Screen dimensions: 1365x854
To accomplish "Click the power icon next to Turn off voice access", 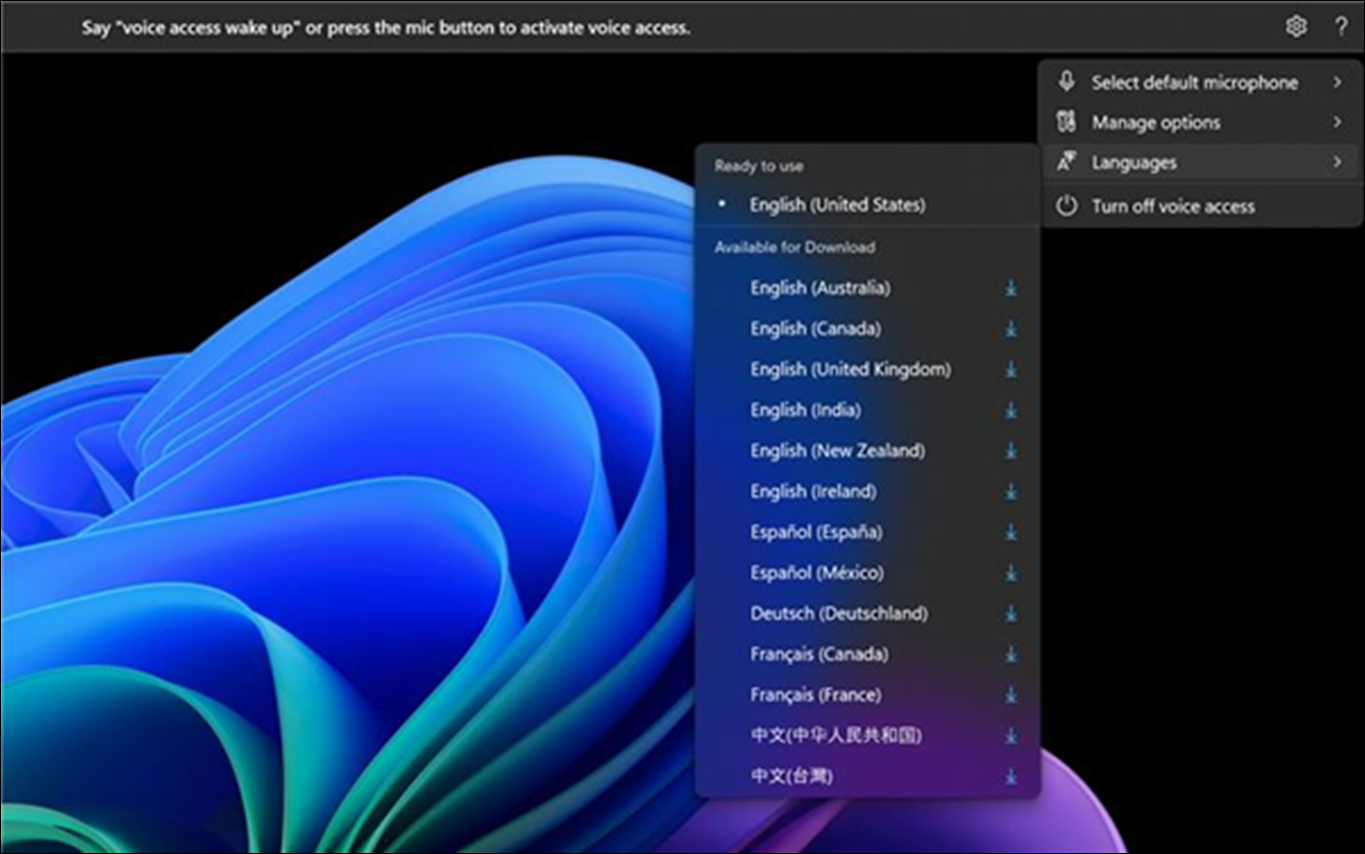I will (x=1067, y=206).
